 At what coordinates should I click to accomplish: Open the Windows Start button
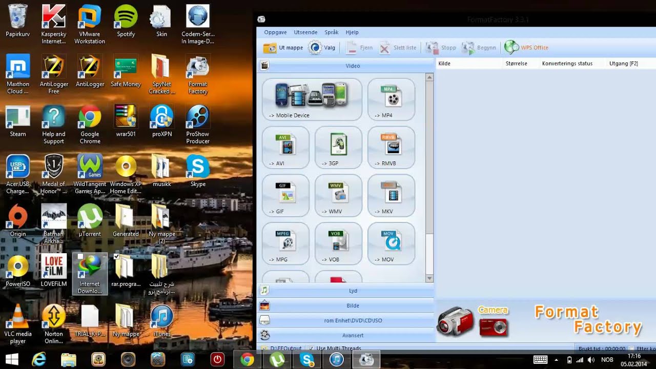12,359
